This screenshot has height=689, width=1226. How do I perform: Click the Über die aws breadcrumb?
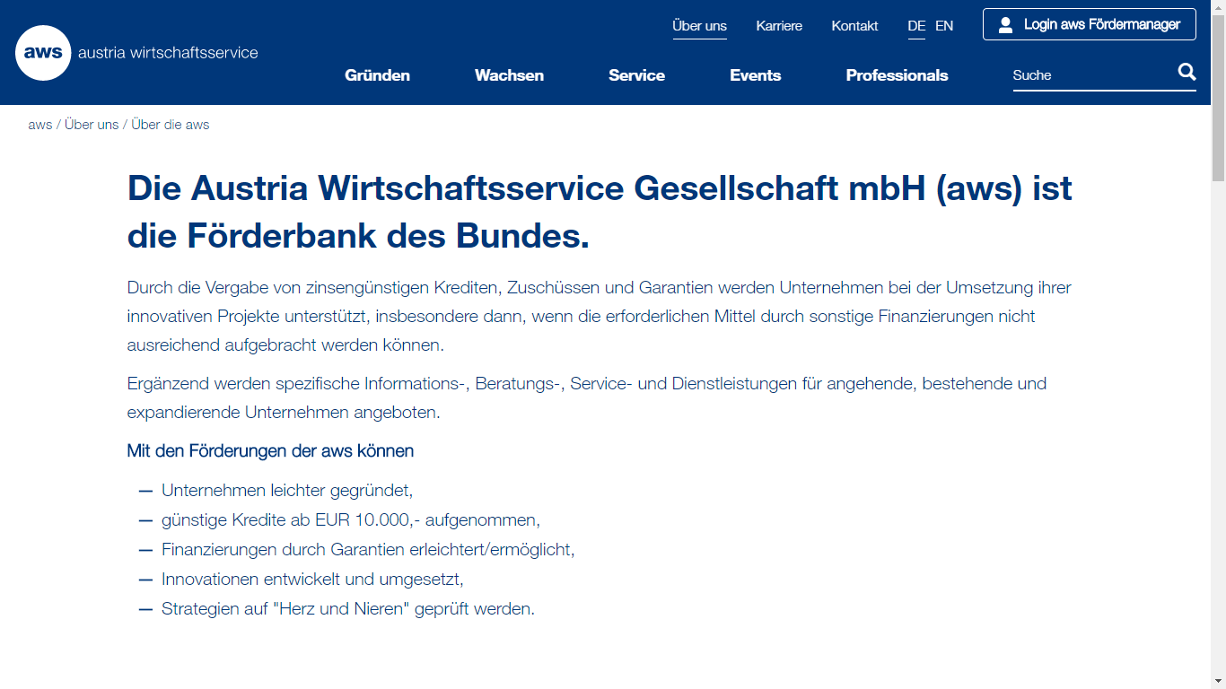click(x=171, y=125)
